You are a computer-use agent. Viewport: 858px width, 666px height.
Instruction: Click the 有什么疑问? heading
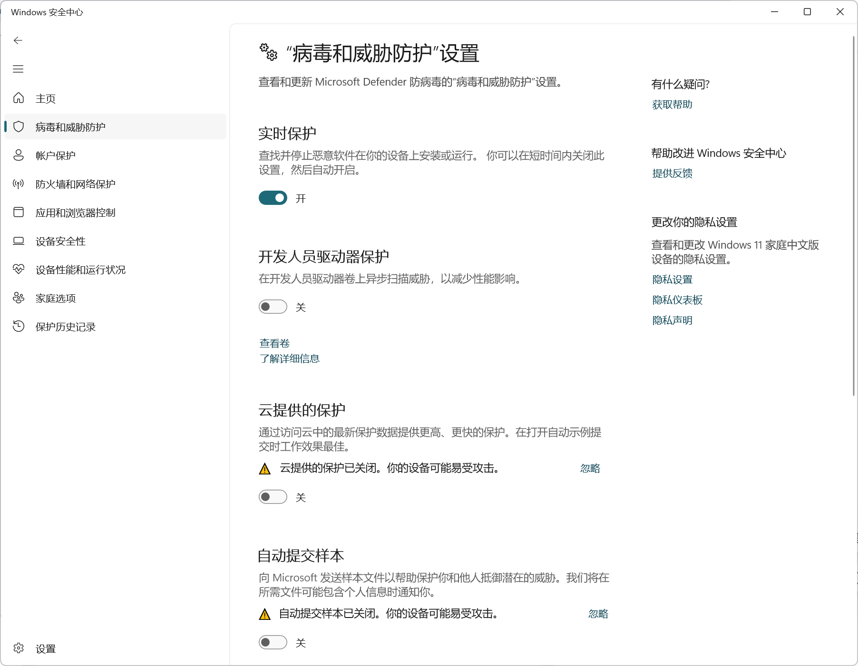(x=680, y=84)
